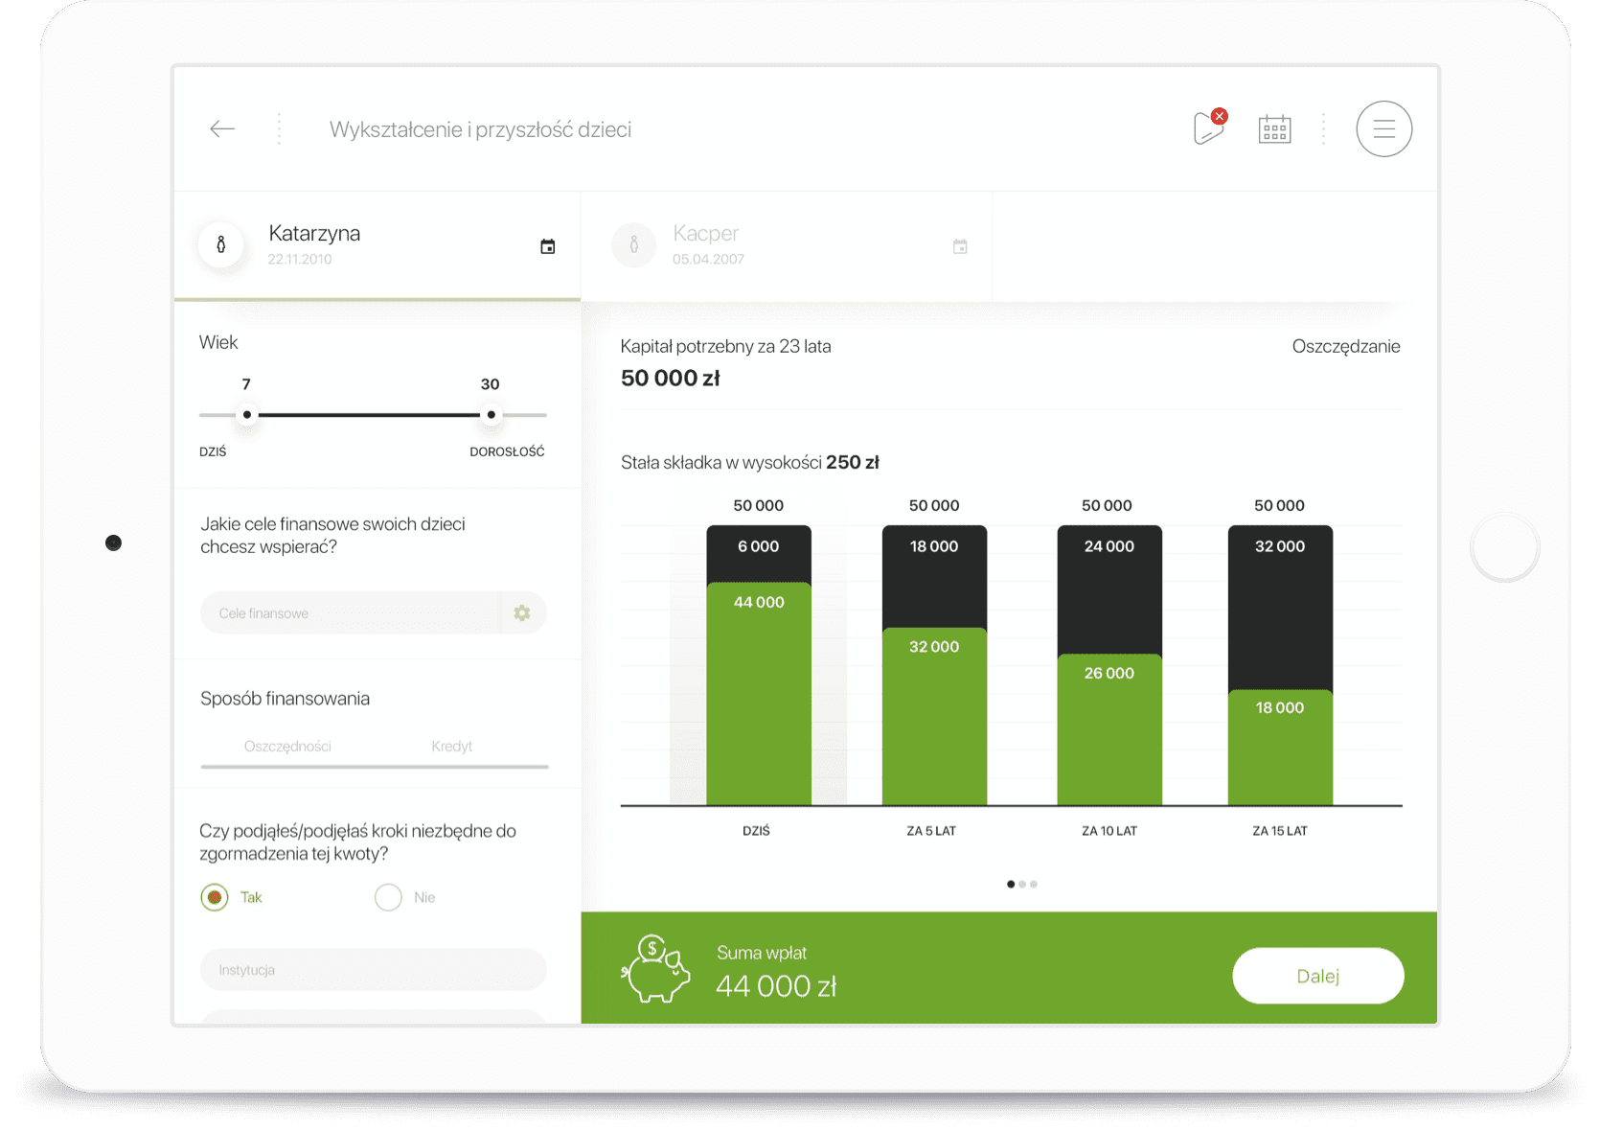Click the vertical dots beside the calendar icon
Viewport: 1600px width, 1131px height.
click(1323, 128)
